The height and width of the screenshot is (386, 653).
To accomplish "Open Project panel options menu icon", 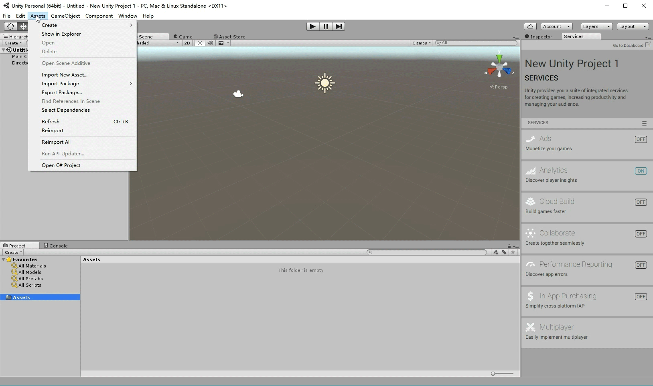I will (x=516, y=247).
